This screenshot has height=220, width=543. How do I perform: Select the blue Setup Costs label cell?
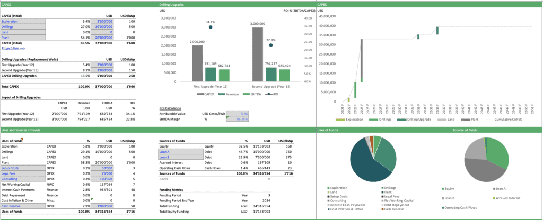[23, 168]
